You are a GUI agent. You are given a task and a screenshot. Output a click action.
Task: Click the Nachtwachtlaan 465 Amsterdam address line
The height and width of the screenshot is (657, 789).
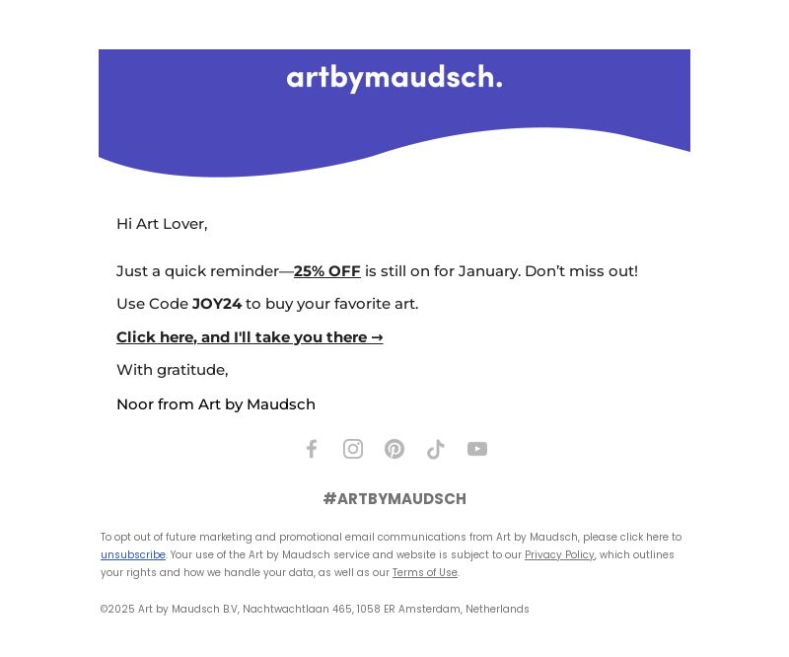[x=315, y=609]
